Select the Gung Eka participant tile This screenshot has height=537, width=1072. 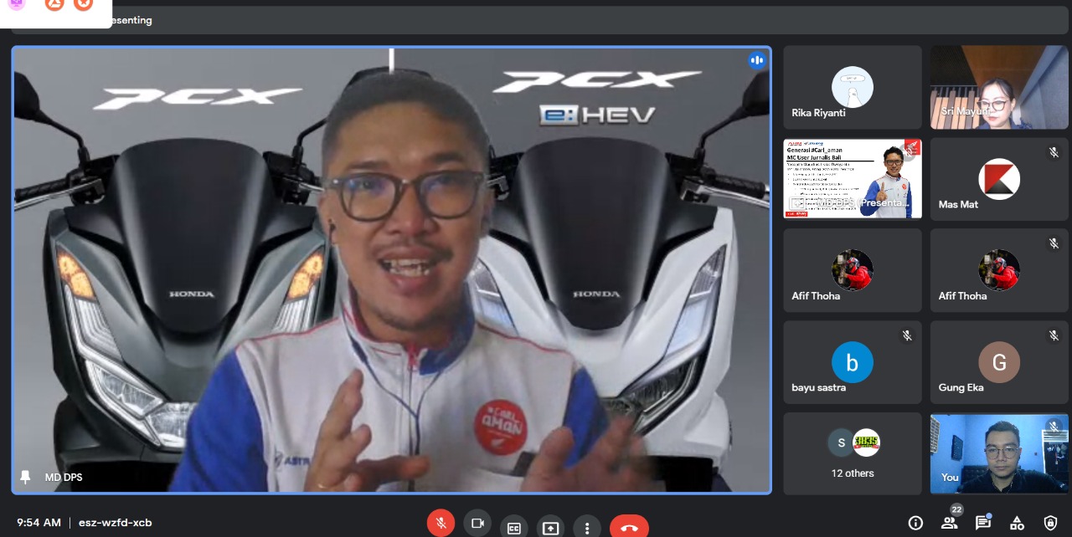pyautogui.click(x=999, y=362)
